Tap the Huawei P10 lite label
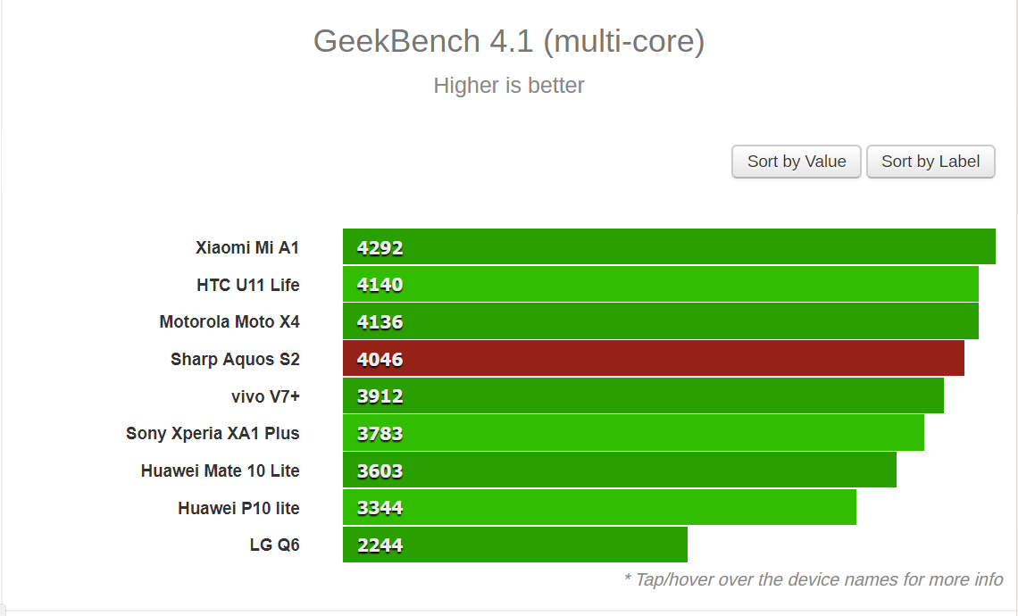 tap(238, 508)
